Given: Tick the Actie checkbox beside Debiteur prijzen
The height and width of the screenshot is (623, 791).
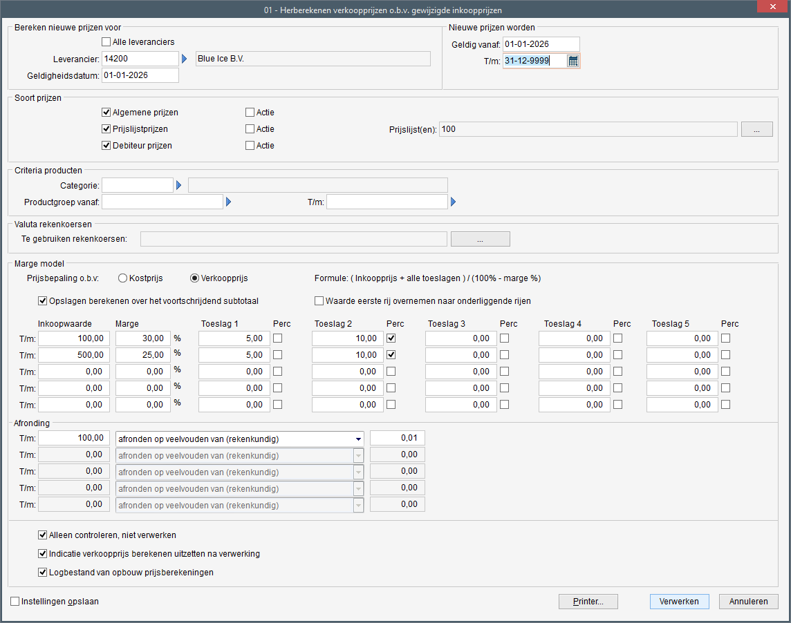Looking at the screenshot, I should click(x=250, y=146).
